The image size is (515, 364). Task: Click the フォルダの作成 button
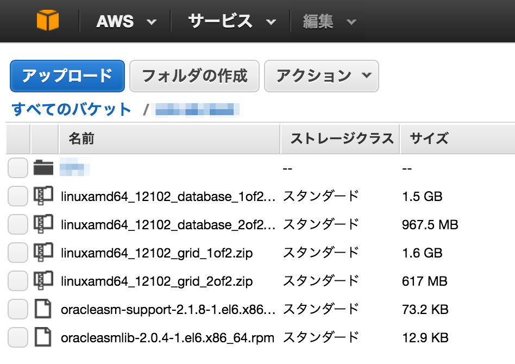coord(194,76)
